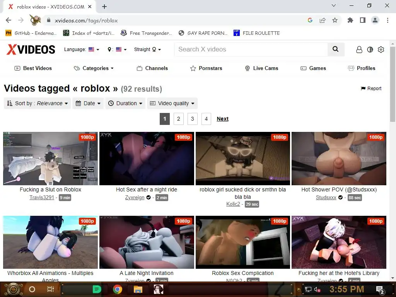The image size is (396, 297).
Task: Close the current browser tab
Action: coord(90,7)
